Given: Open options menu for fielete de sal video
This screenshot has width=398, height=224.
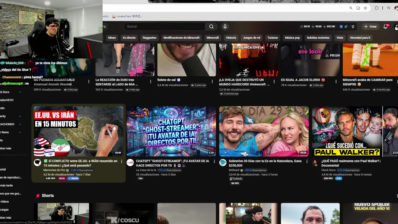Looking at the screenshot, I should coord(212,82).
